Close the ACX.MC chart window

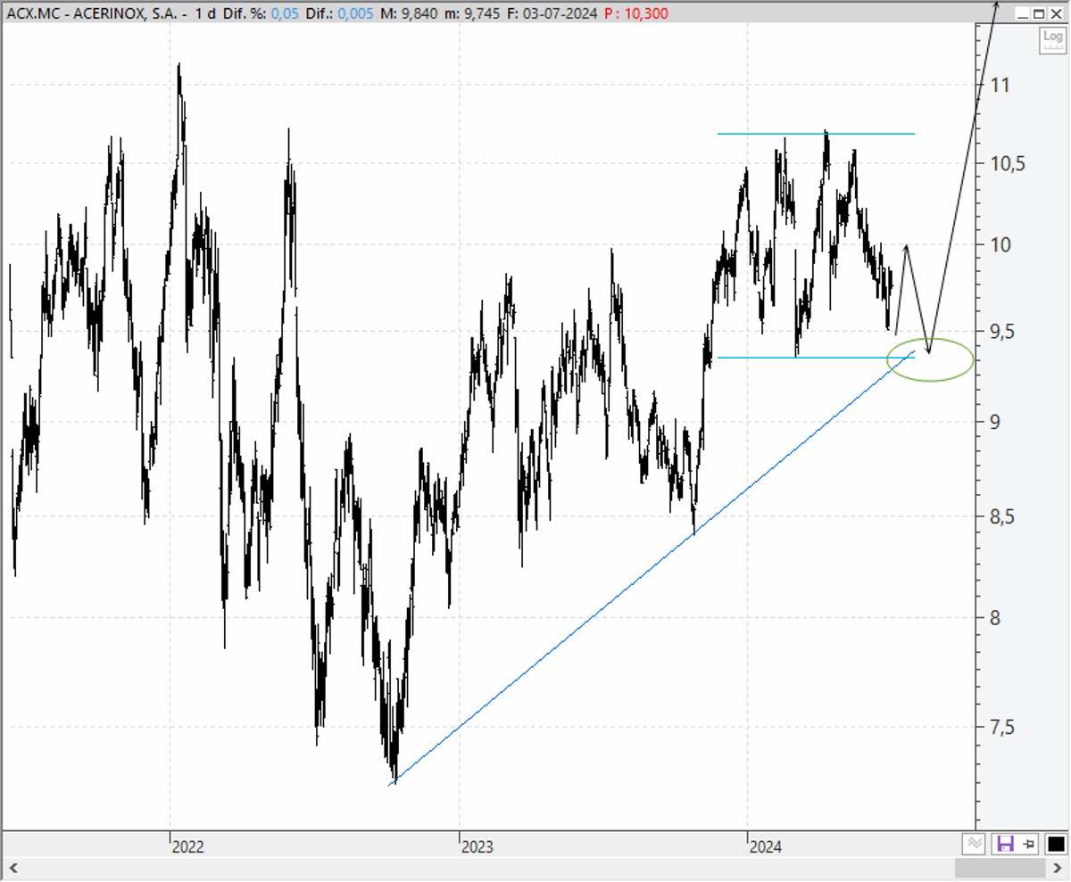(1056, 14)
